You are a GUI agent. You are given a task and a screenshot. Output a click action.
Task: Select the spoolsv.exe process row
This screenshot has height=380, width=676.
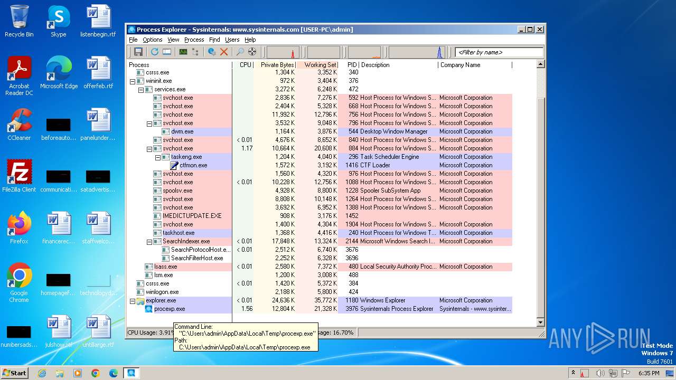click(319, 191)
